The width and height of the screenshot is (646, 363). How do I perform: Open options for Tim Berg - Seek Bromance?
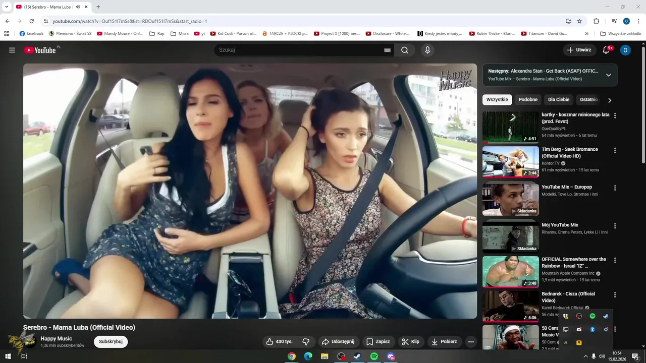[615, 150]
